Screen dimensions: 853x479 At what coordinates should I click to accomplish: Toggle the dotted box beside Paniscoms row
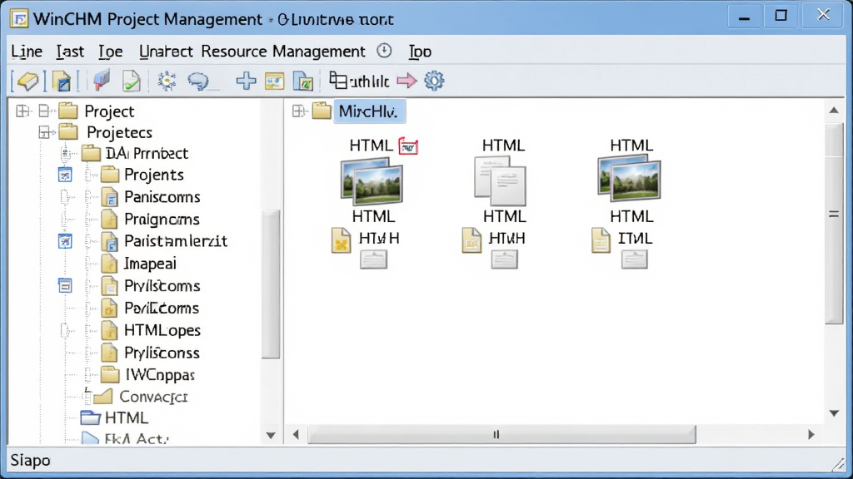click(65, 197)
